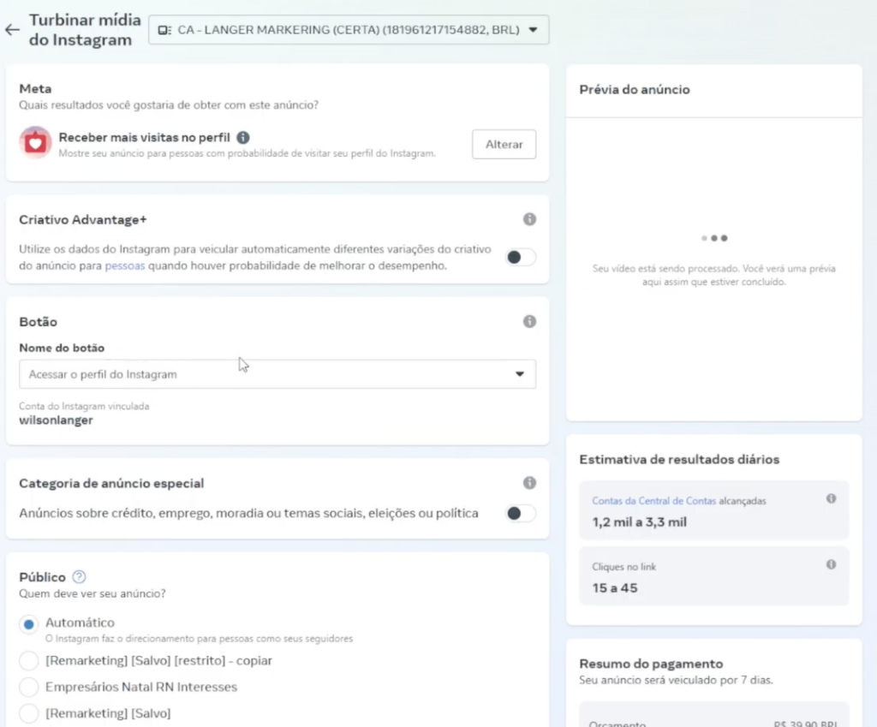
Task: Select the last [Remarketing] [Salvo] audience option
Action: click(x=29, y=713)
